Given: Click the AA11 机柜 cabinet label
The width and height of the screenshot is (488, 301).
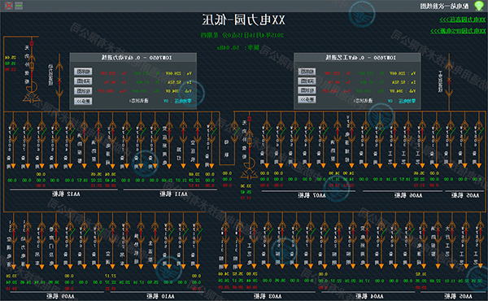Looking at the screenshot, I should [174, 194].
